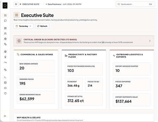The width and height of the screenshot is (158, 122).
Task: Click the chain link icon above second package icon
Action: click(x=5, y=44)
